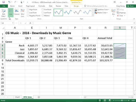Choose the Win/Loss sparkline type

click(22, 12)
